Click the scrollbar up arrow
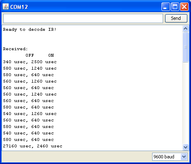 pos(185,28)
